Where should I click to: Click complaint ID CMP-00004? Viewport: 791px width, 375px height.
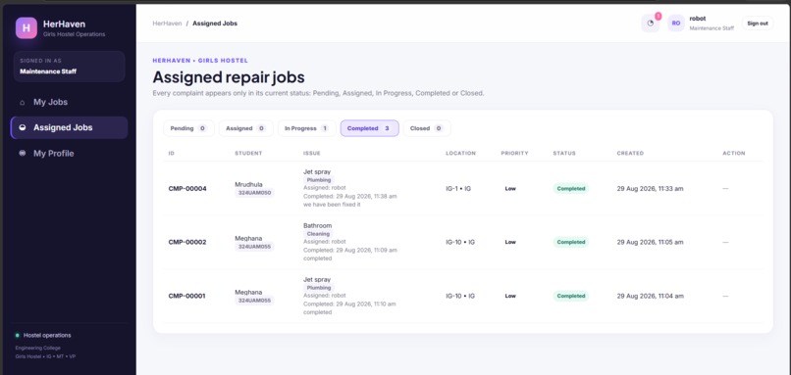[187, 189]
